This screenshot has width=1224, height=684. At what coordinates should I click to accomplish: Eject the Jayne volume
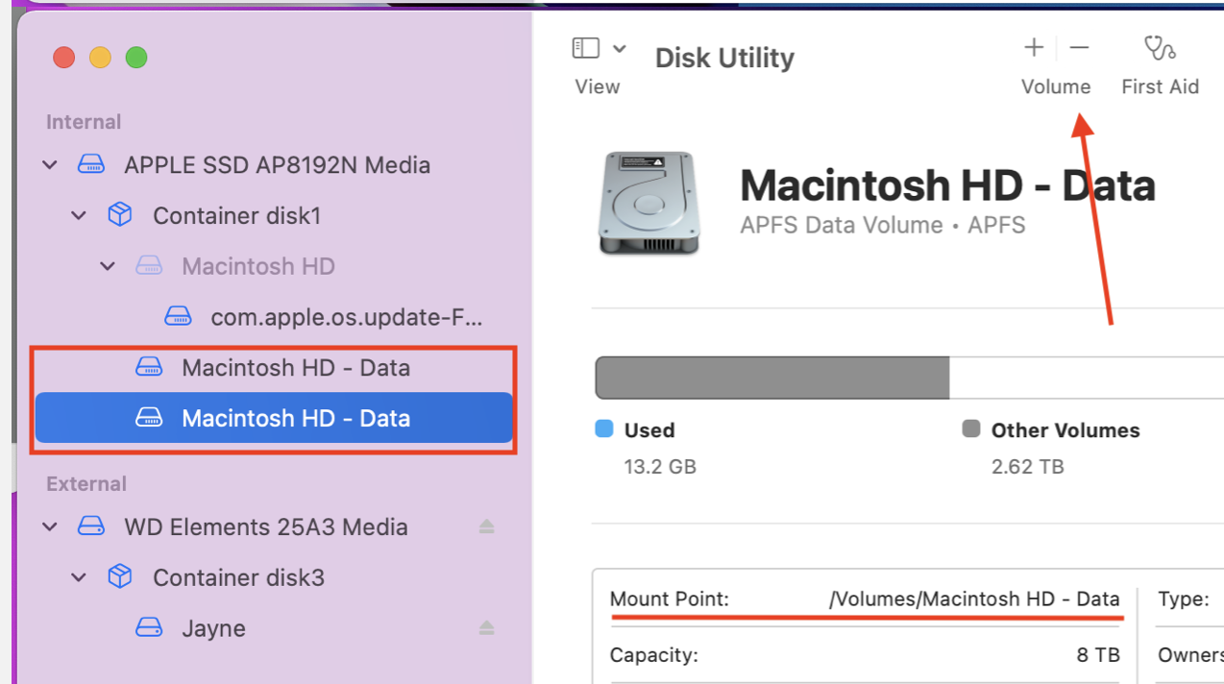486,628
